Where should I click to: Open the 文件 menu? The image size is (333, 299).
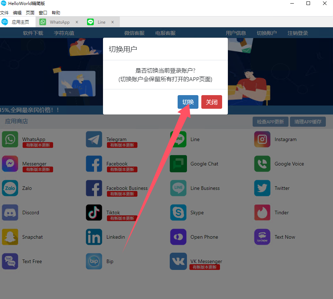pyautogui.click(x=4, y=13)
